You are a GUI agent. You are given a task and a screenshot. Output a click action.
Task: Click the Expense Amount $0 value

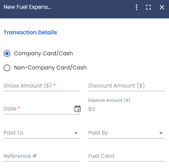(92, 109)
